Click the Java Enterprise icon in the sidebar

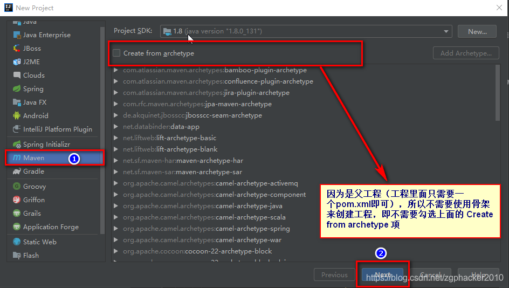[17, 35]
